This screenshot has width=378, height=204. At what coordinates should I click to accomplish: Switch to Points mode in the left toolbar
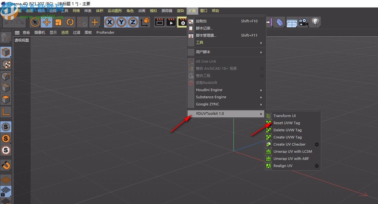[6, 76]
